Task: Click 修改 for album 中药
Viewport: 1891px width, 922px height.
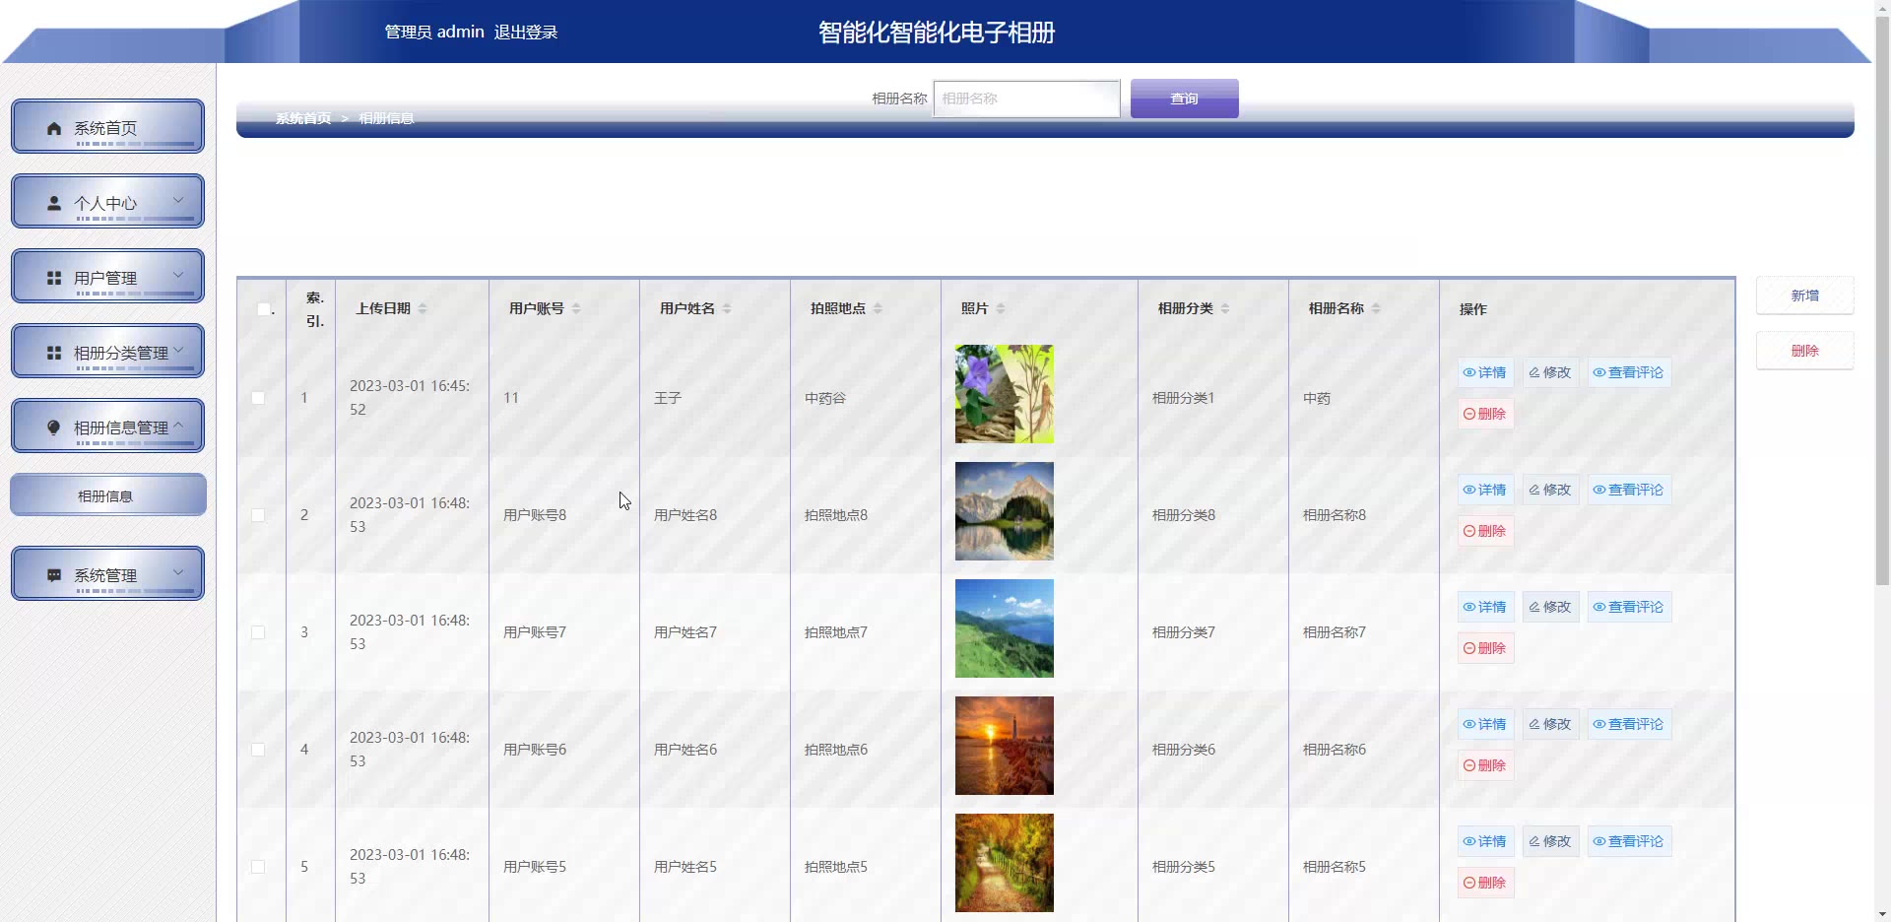Action: pyautogui.click(x=1550, y=372)
